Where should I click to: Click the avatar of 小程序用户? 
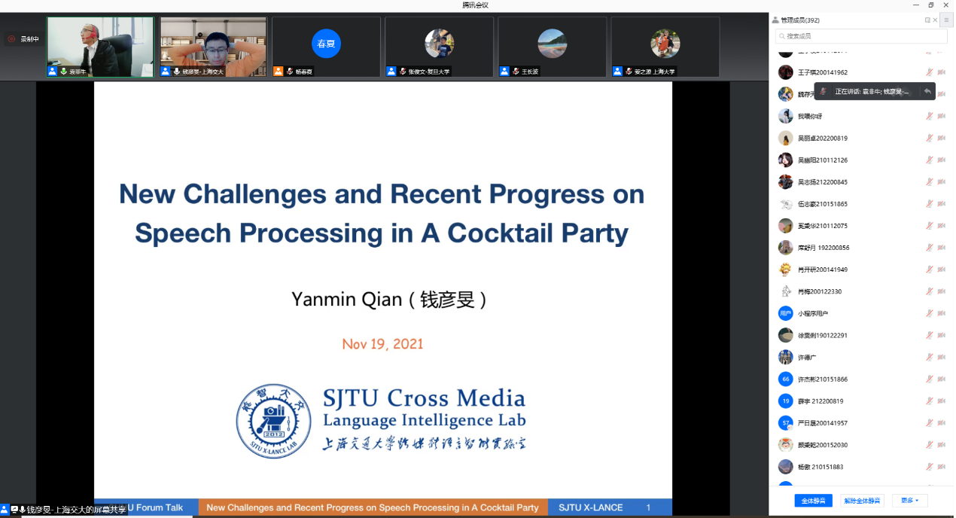[x=785, y=313]
